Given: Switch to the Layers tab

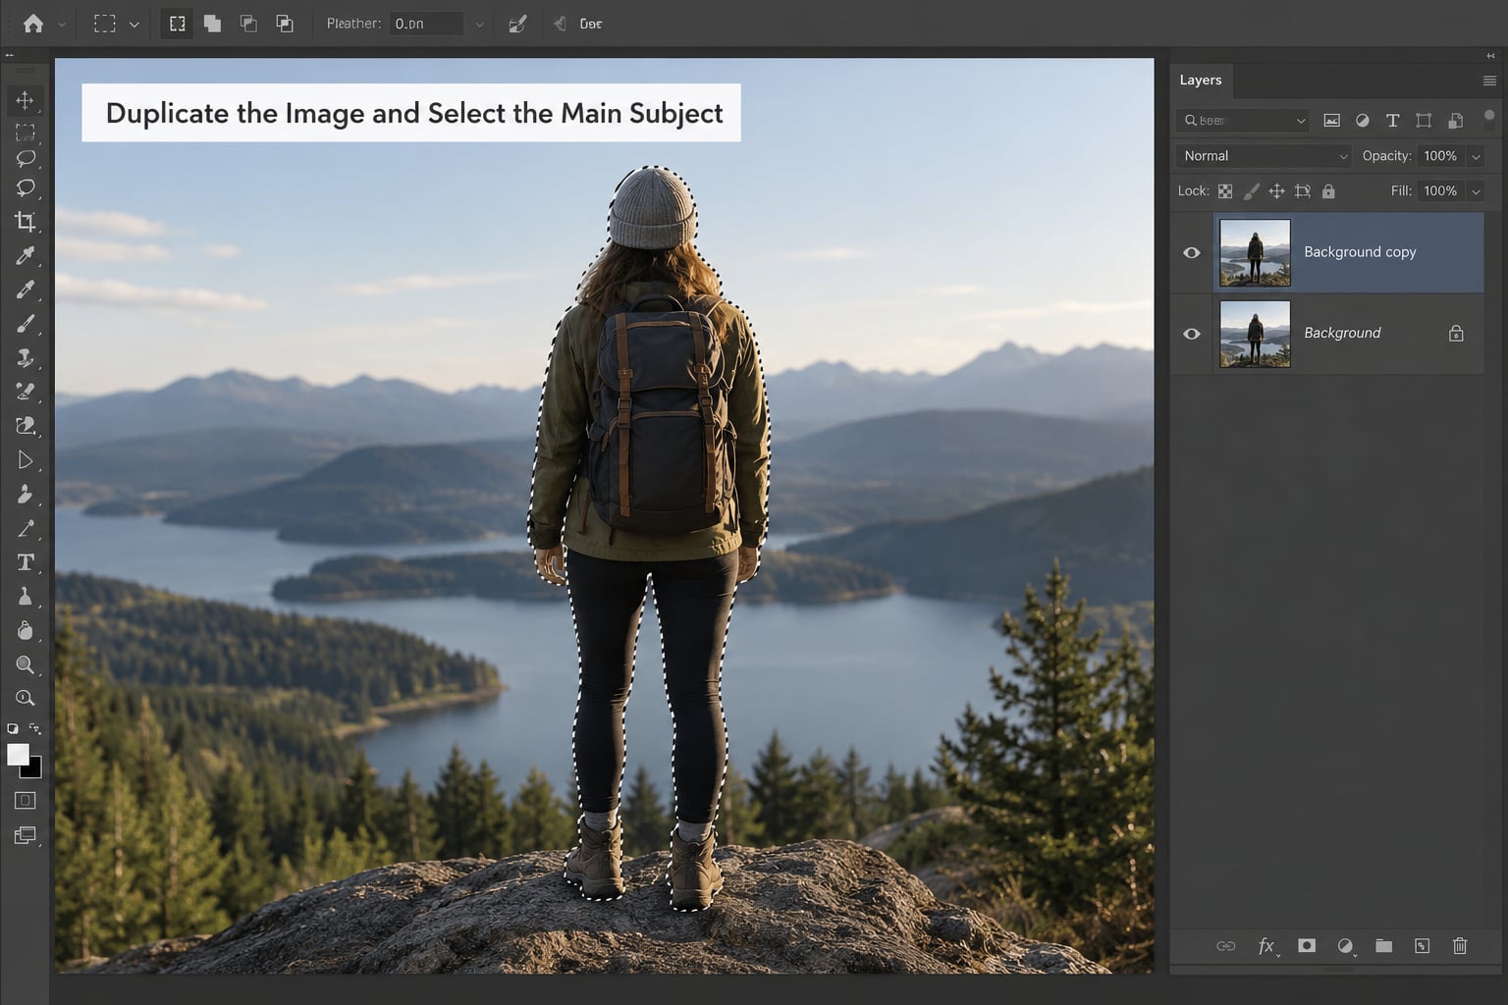Looking at the screenshot, I should pyautogui.click(x=1201, y=80).
